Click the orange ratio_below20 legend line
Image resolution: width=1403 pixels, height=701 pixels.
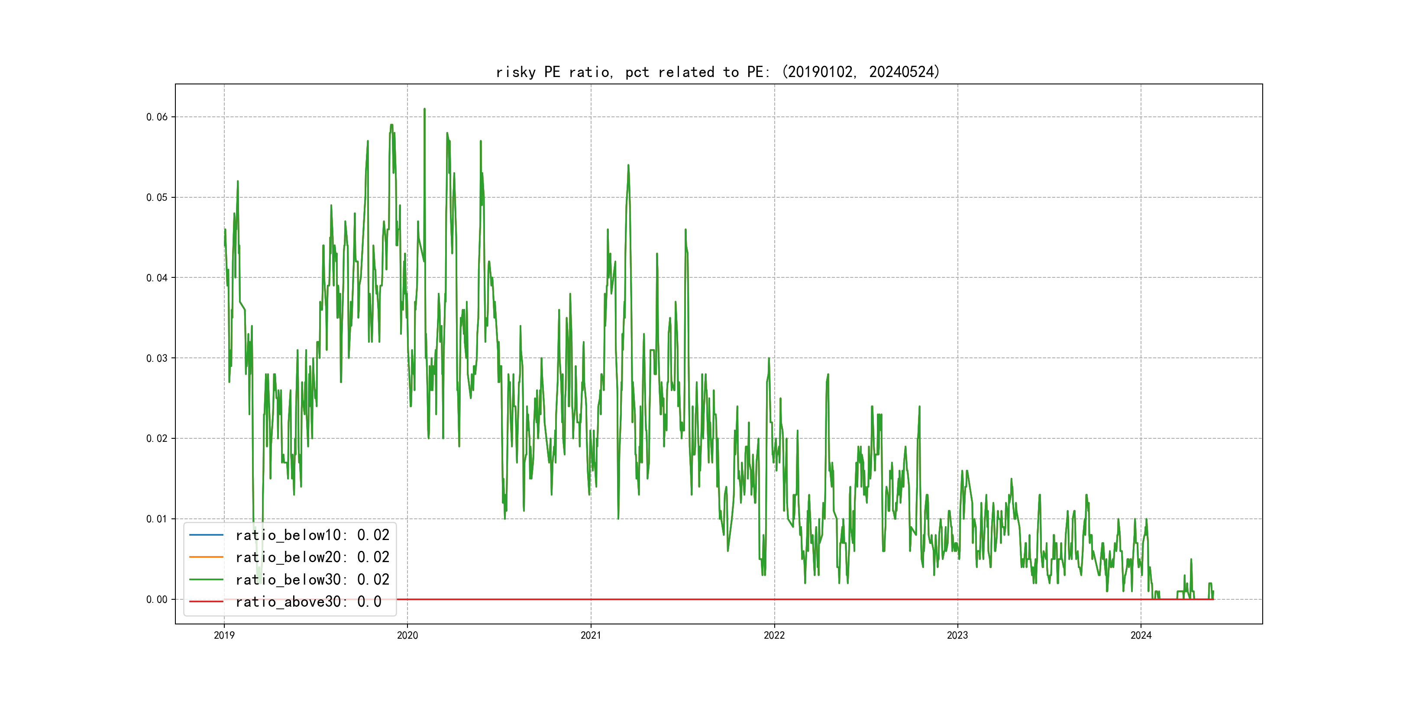[x=206, y=557]
